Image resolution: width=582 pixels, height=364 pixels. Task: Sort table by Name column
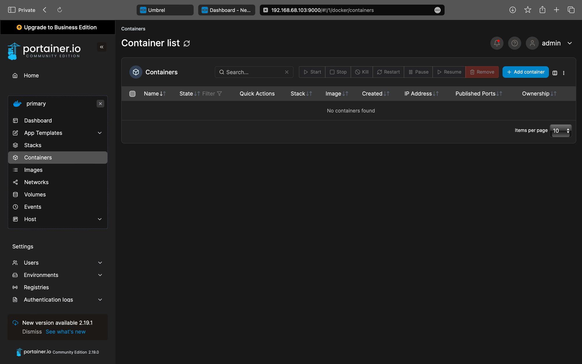[155, 93]
